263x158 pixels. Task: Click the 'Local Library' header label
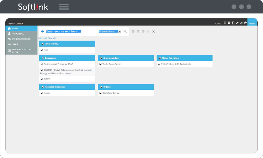coord(51,44)
